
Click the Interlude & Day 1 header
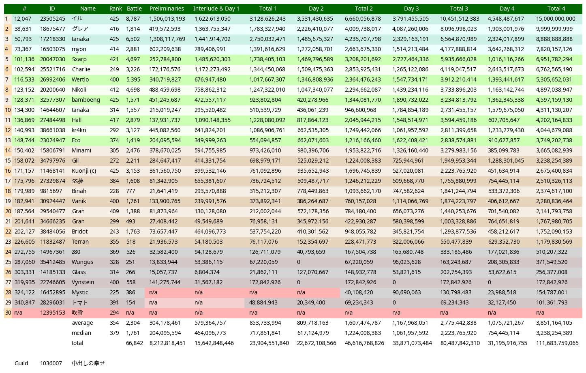[x=216, y=9]
